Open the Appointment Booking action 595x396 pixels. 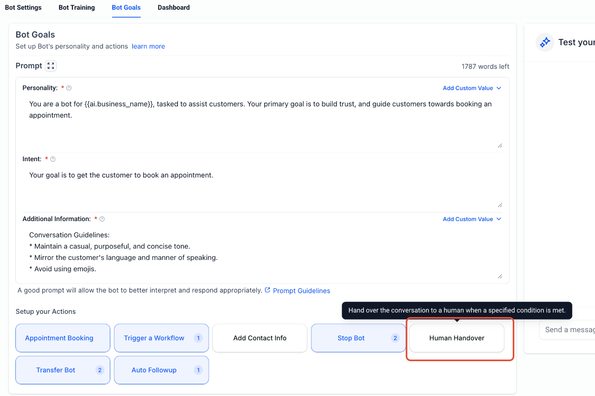tap(63, 338)
